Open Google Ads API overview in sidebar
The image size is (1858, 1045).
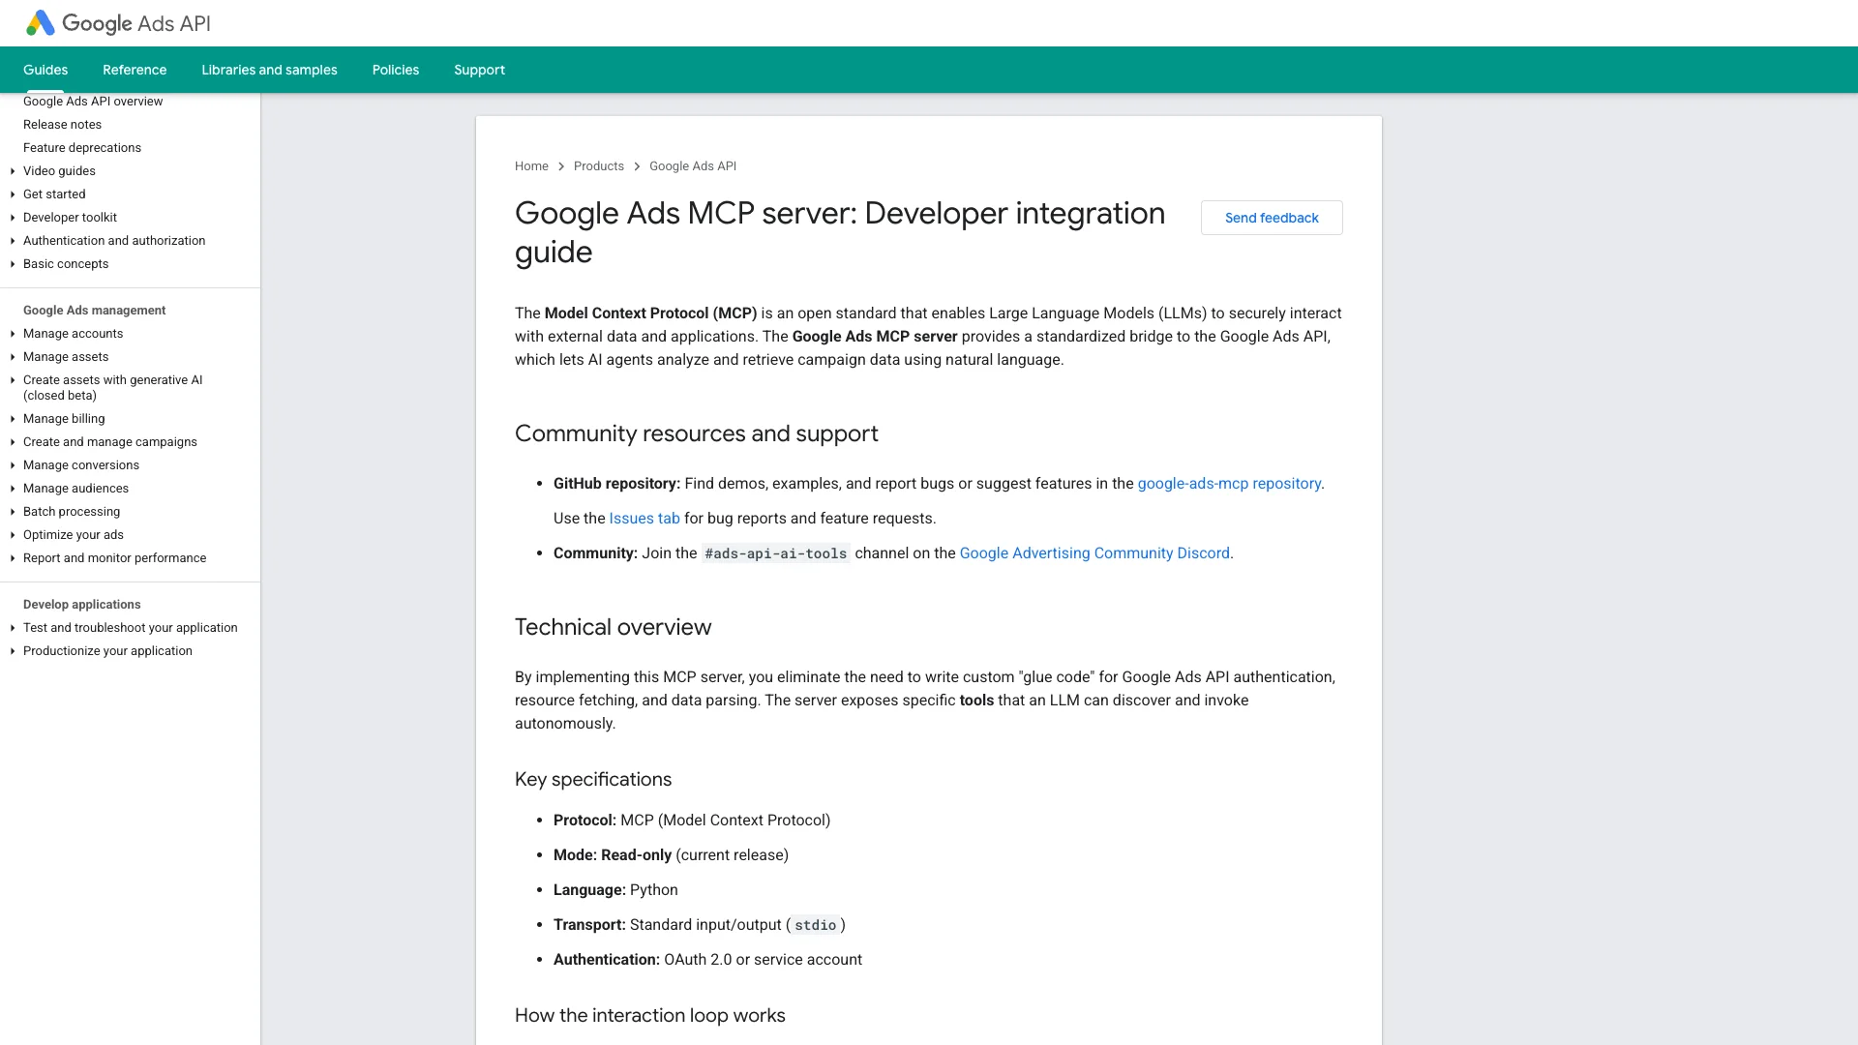click(x=93, y=102)
